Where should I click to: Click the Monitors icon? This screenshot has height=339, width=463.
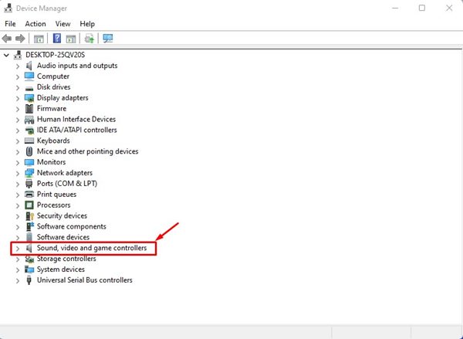[29, 162]
